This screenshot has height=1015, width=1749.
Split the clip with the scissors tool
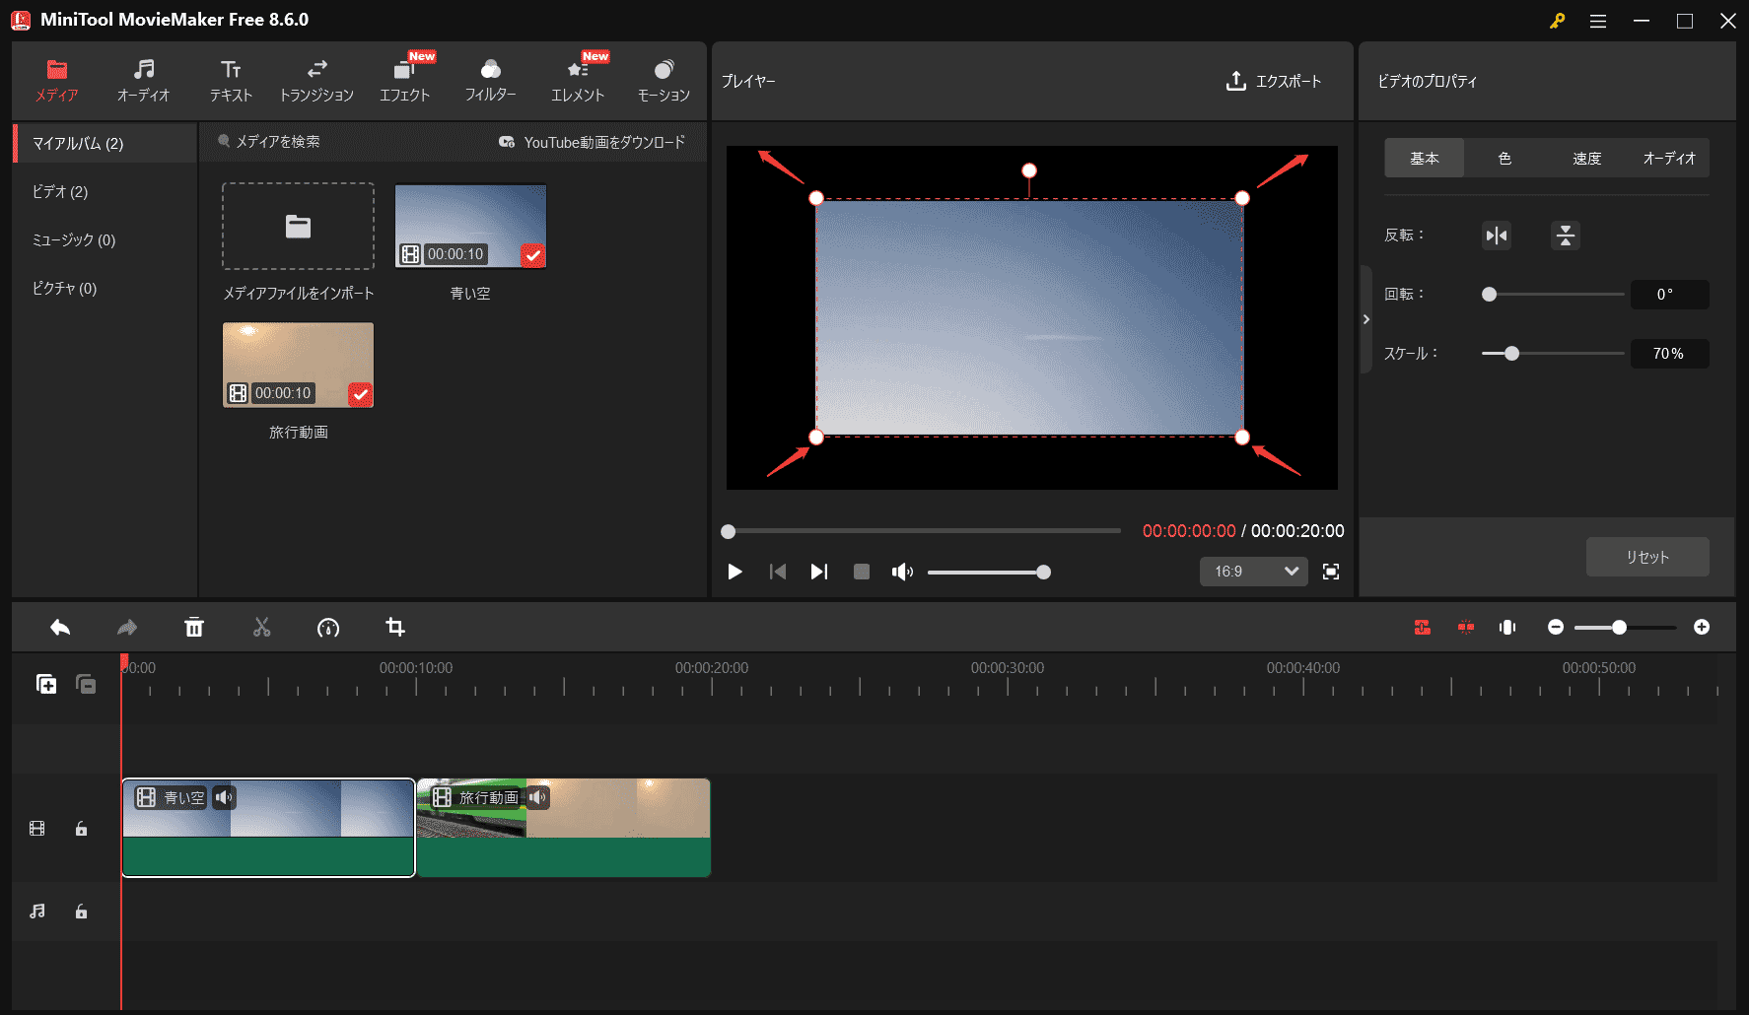pos(261,627)
